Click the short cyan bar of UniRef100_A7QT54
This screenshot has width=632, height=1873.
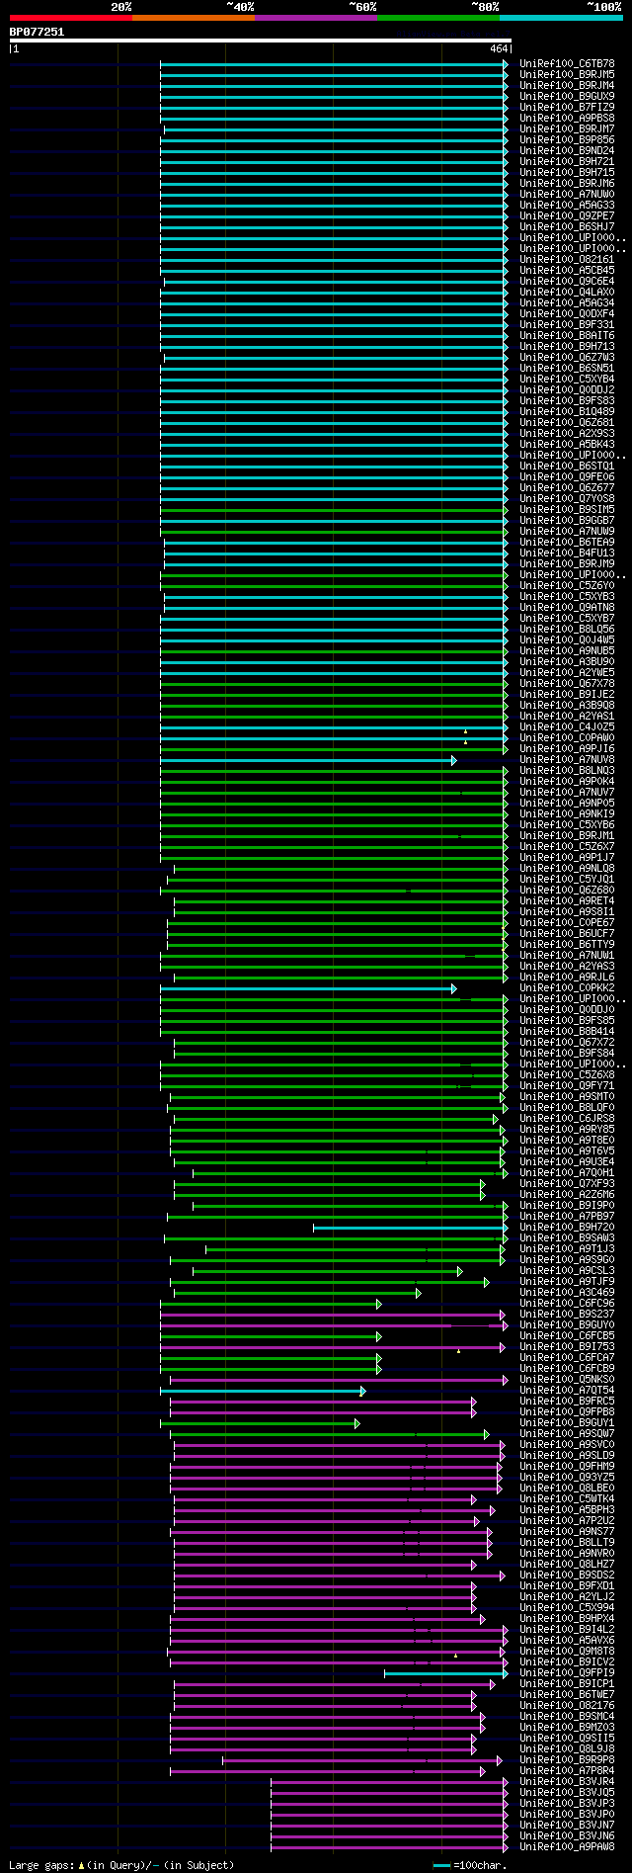(x=262, y=1391)
